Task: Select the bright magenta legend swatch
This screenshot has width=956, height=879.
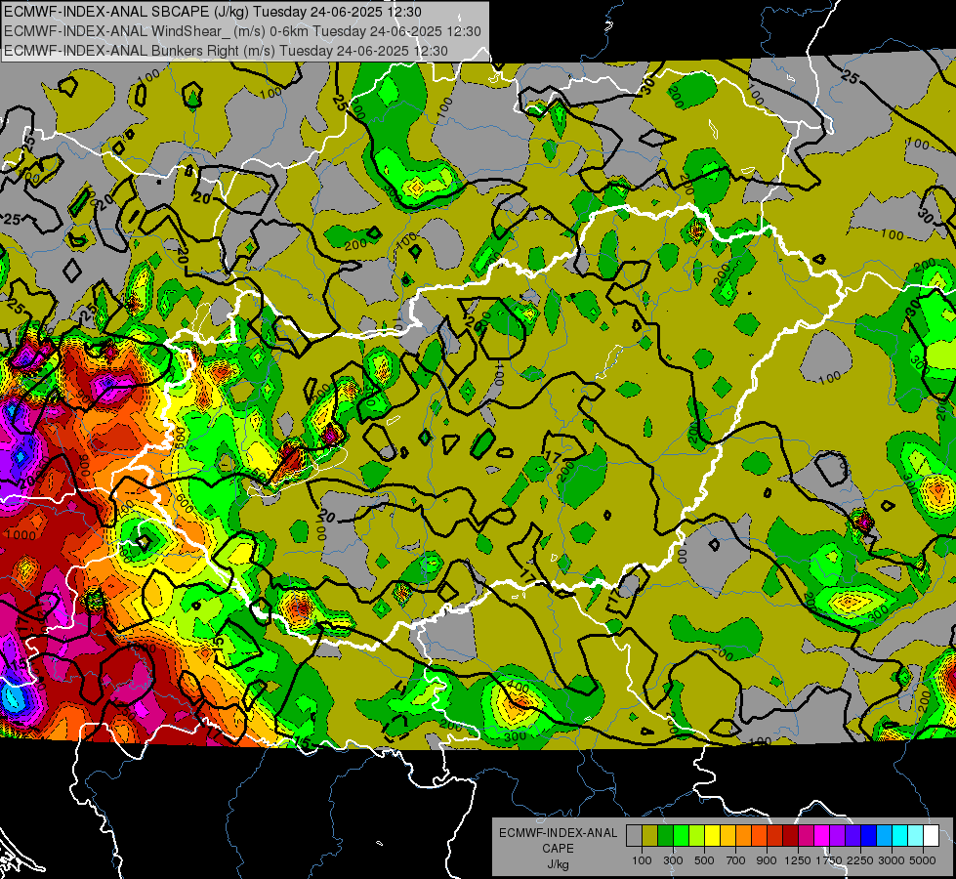Action: click(822, 835)
